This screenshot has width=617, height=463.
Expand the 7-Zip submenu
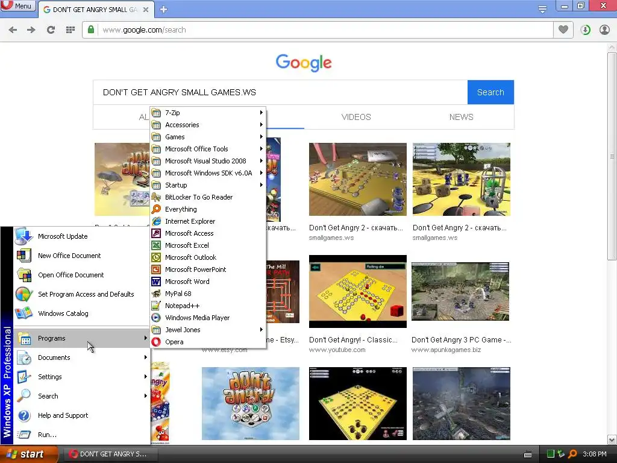tap(208, 113)
